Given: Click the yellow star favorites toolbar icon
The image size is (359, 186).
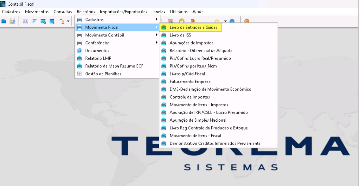Looking at the screenshot, I should 217,21.
